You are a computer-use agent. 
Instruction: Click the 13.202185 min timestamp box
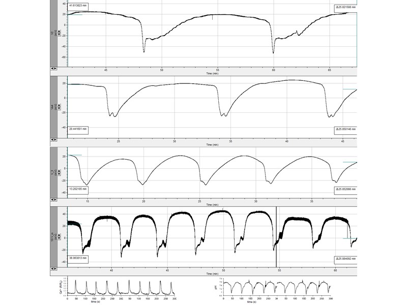click(x=78, y=189)
